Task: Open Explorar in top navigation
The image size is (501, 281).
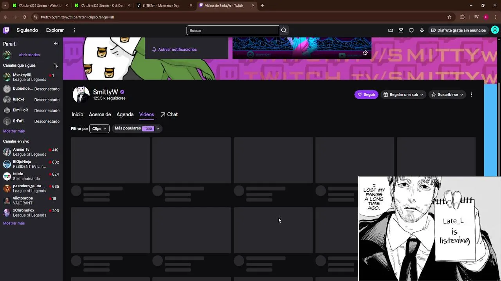Action: point(55,30)
